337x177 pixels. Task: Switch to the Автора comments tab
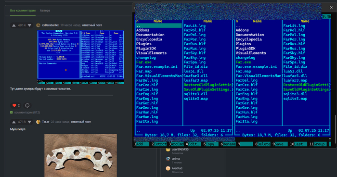click(45, 11)
